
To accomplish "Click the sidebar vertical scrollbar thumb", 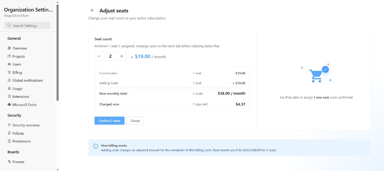I will click(x=57, y=52).
